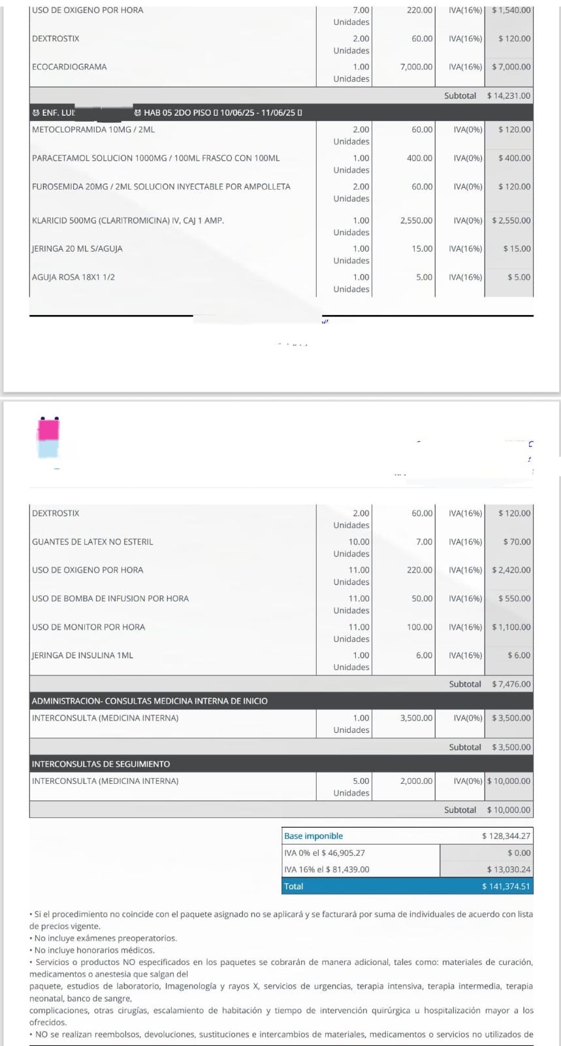The image size is (561, 1046).
Task: Click the IVA 0% el $ 46,905.27 row
Action: pos(408,853)
